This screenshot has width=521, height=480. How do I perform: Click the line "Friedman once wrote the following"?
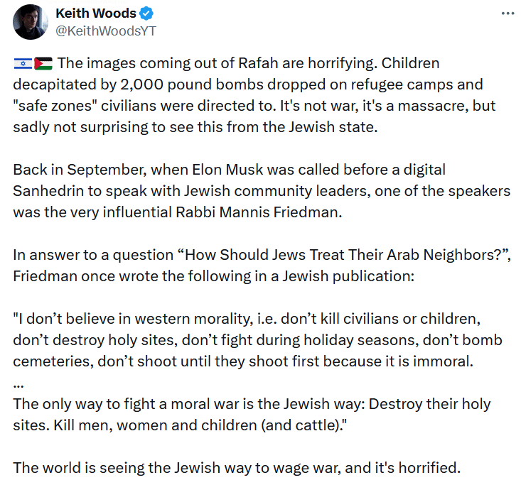tap(214, 276)
